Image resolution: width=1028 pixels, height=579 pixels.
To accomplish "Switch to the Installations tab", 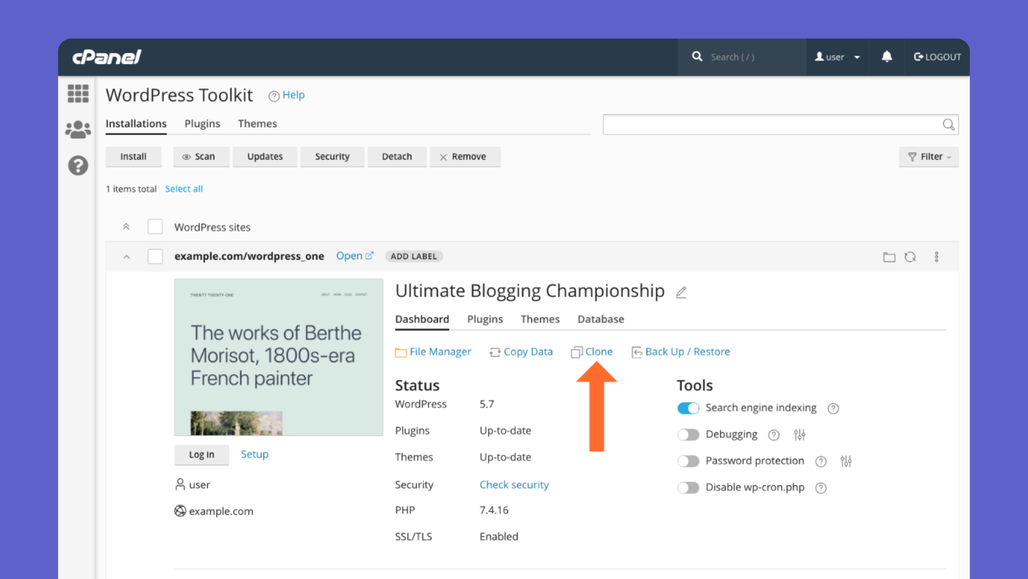I will tap(136, 124).
